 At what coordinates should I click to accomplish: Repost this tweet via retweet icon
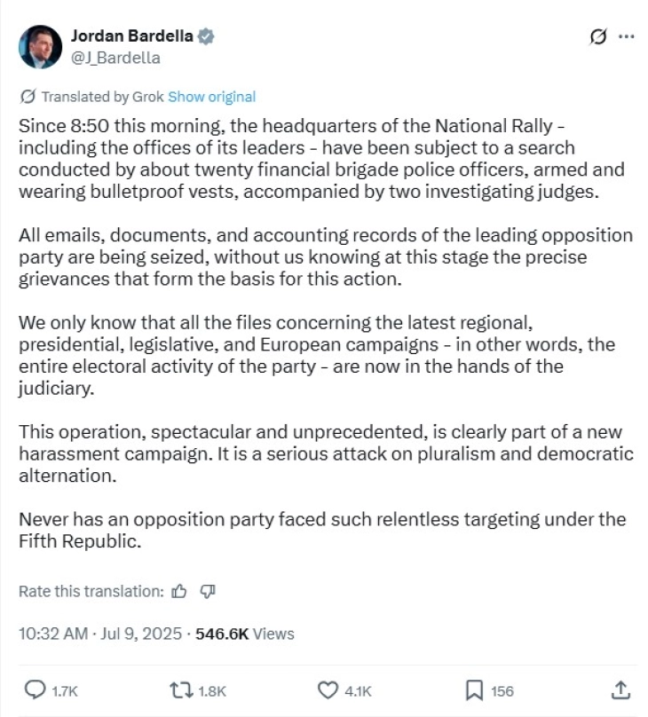[181, 689]
